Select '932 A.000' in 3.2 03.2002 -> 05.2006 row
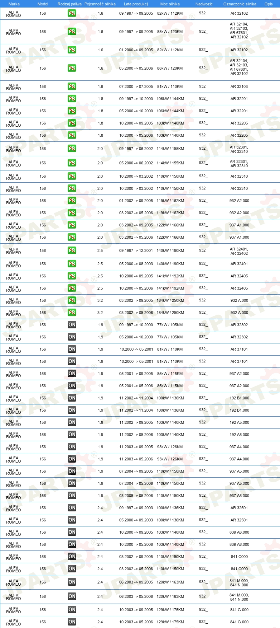 pos(239,313)
